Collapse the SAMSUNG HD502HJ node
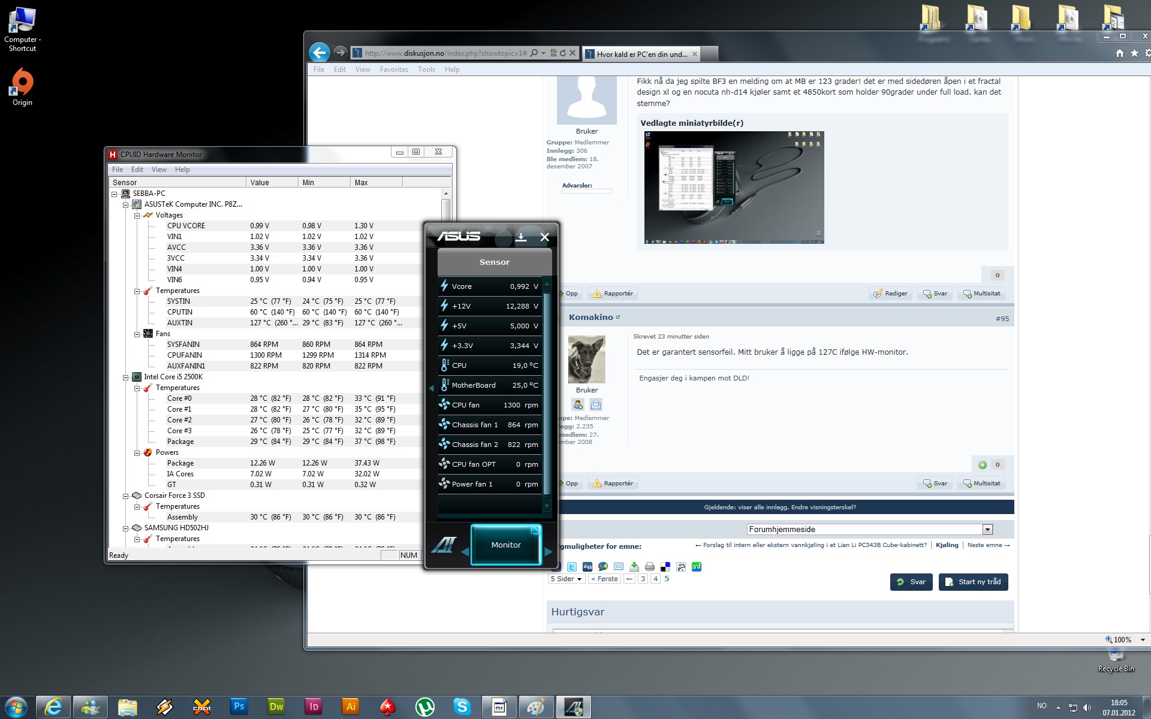This screenshot has width=1151, height=719. pyautogui.click(x=126, y=528)
